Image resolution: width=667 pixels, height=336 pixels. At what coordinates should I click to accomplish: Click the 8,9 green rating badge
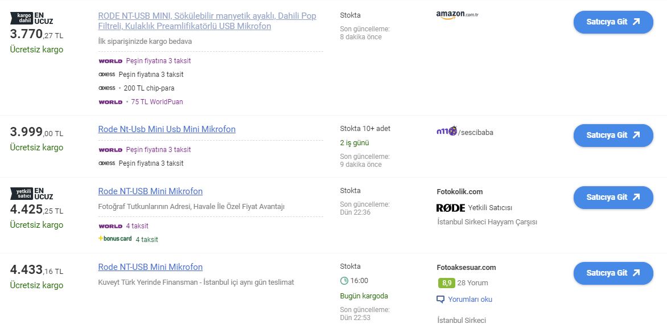[446, 283]
